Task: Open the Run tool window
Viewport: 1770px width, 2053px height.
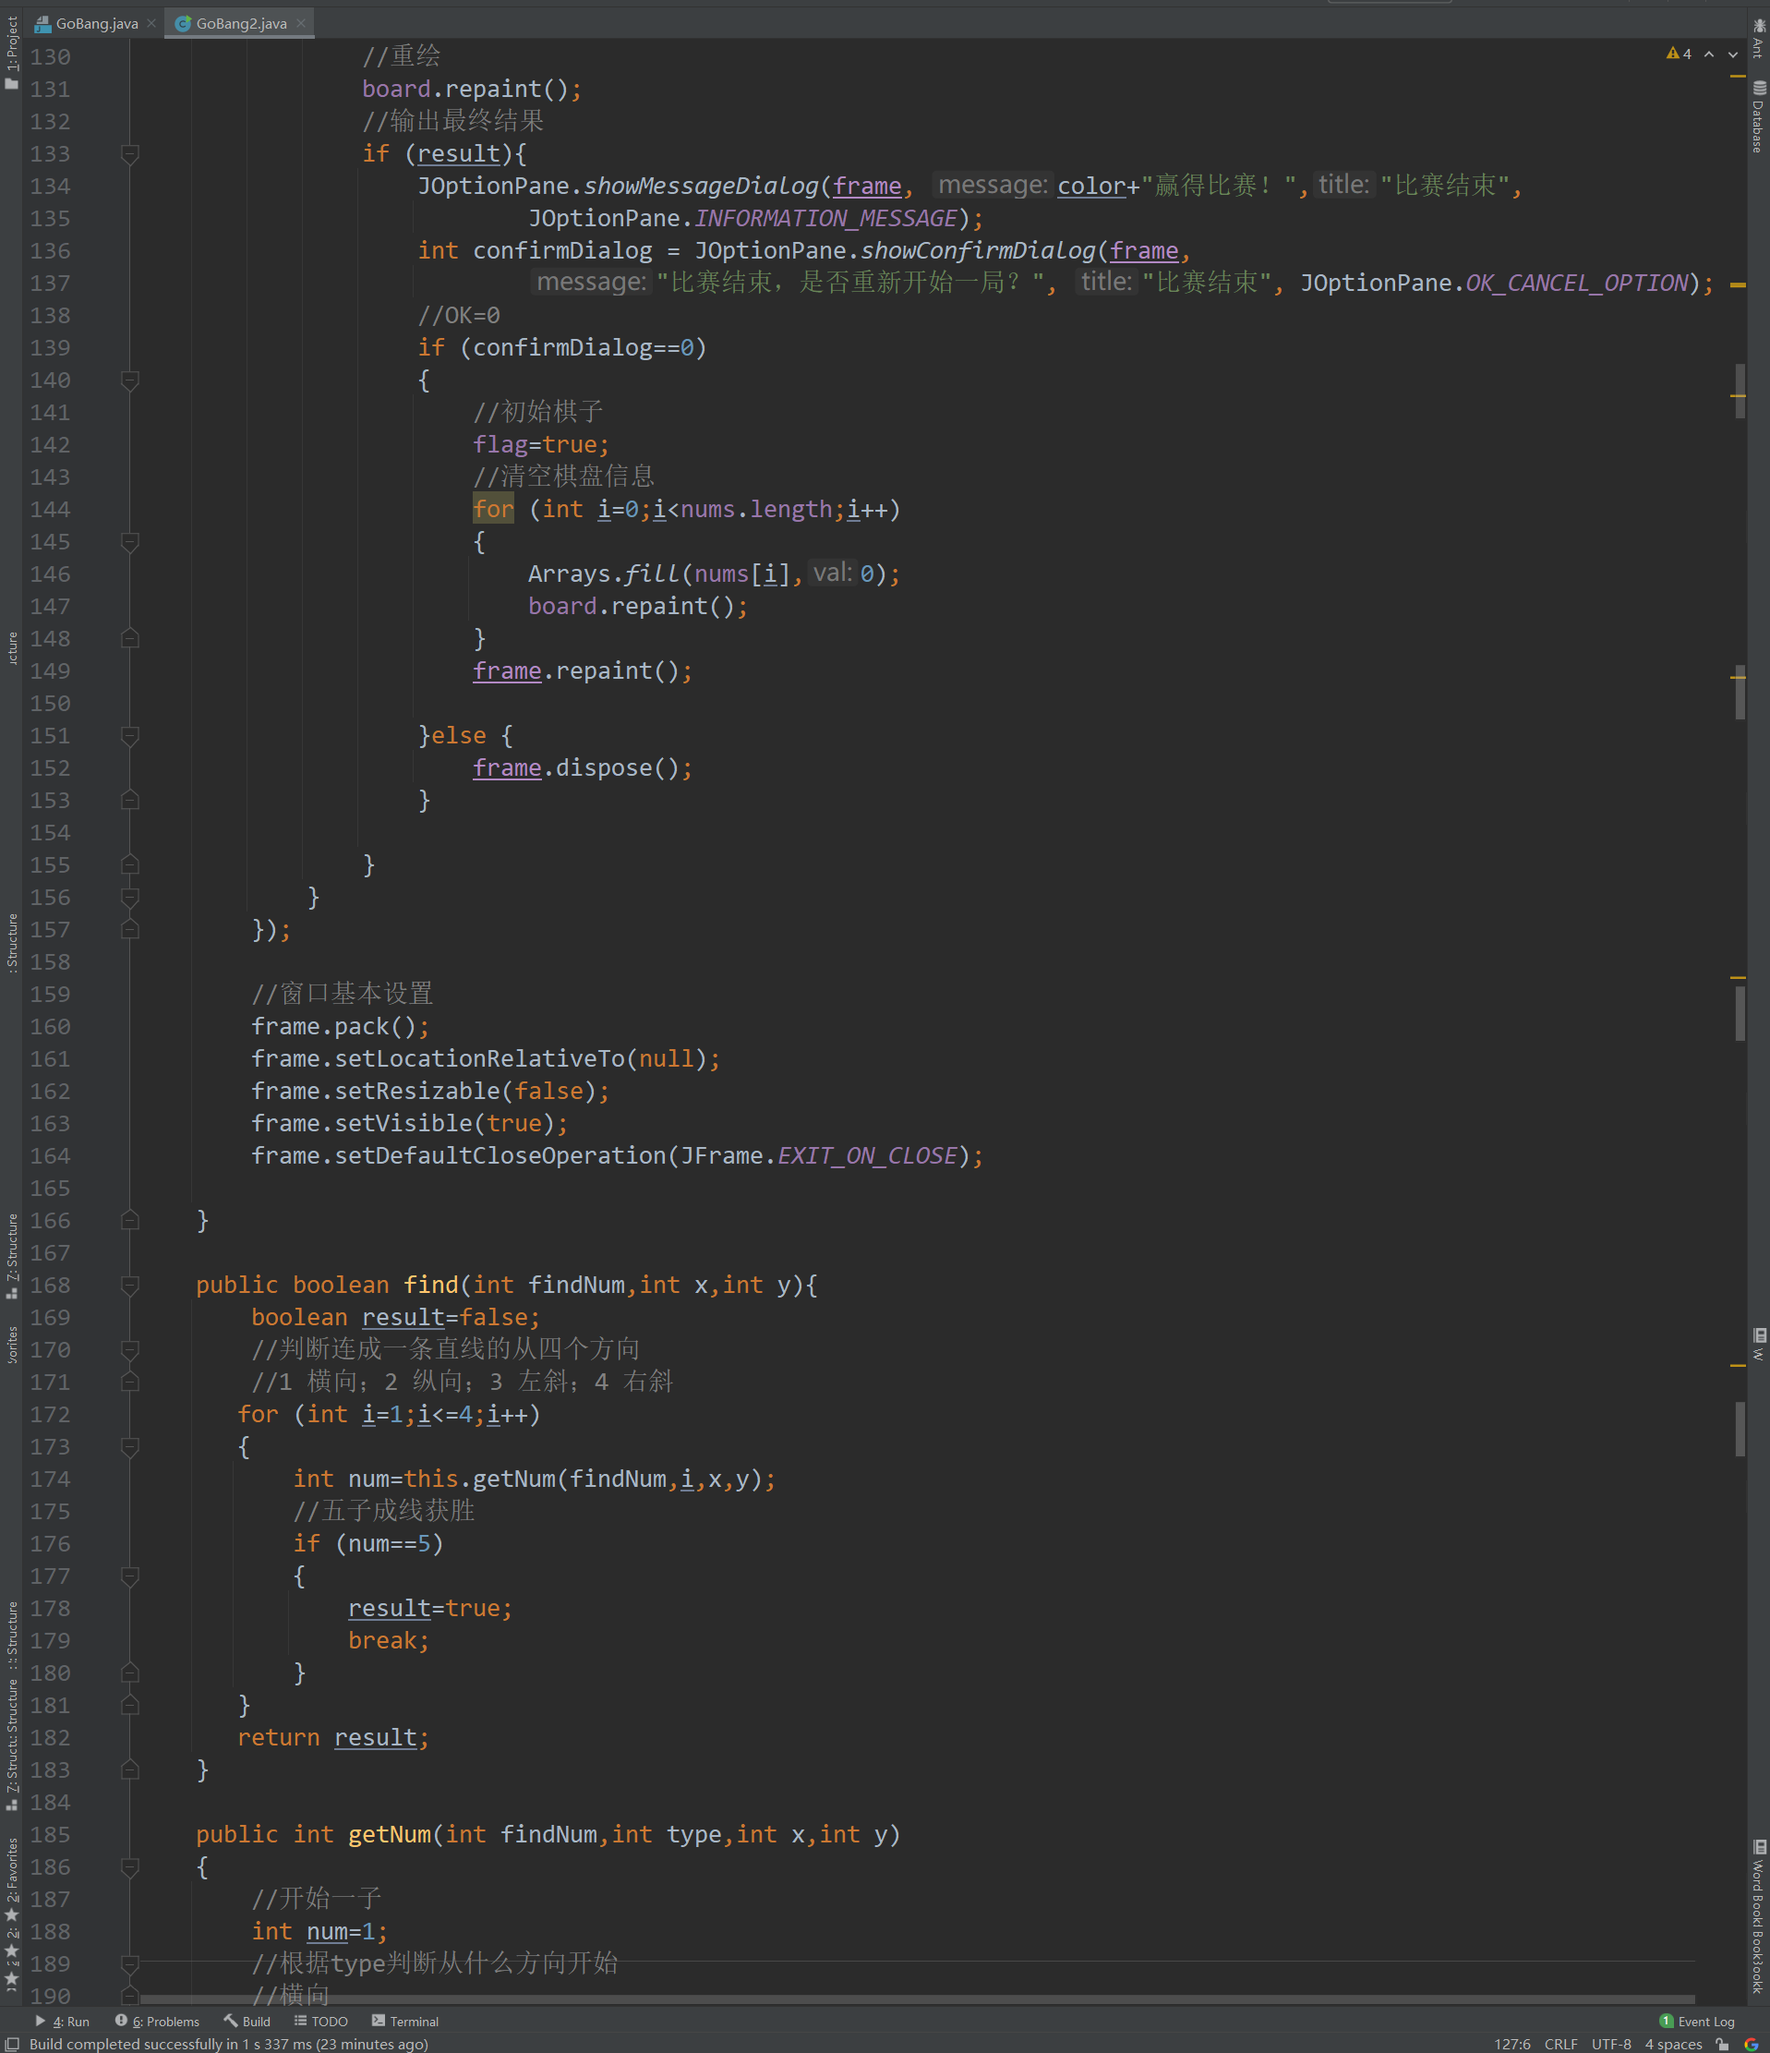Action: [63, 2022]
